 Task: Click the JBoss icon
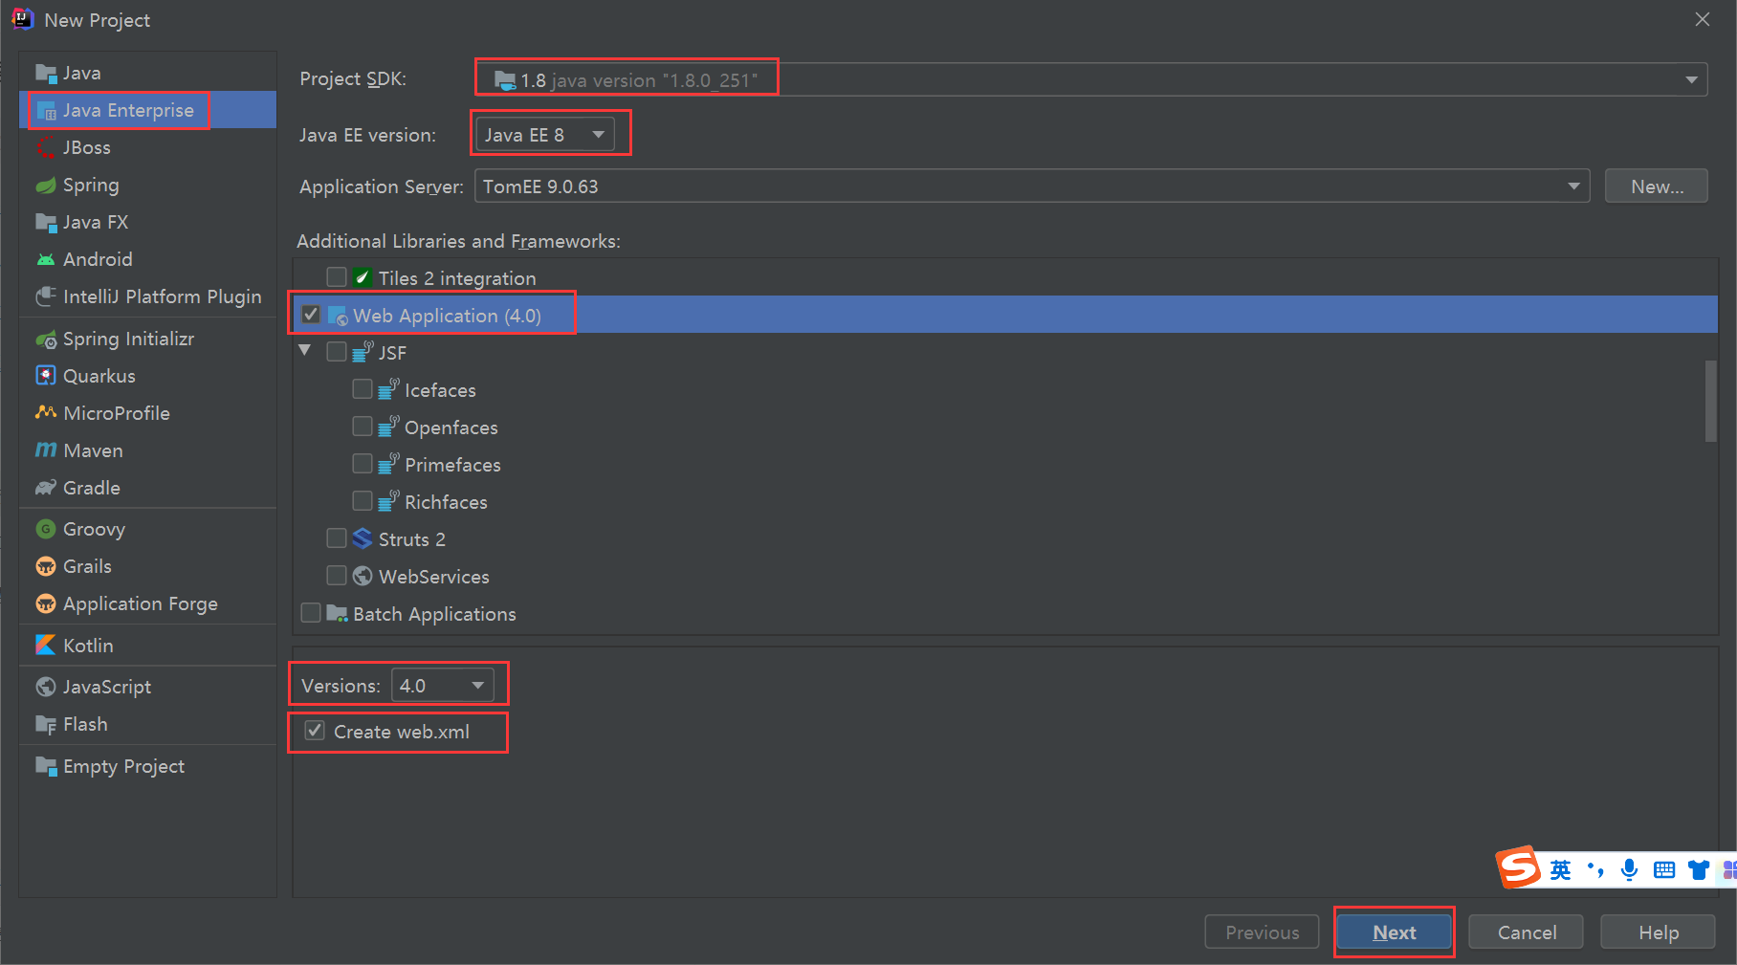pyautogui.click(x=46, y=148)
